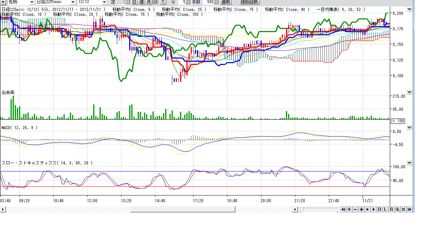The height and width of the screenshot is (235, 435).
Task: Toggle the L button in chart toolbar
Action: point(385,209)
